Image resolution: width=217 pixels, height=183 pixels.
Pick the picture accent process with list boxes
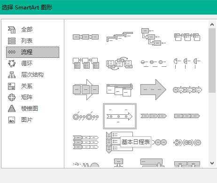(86, 63)
